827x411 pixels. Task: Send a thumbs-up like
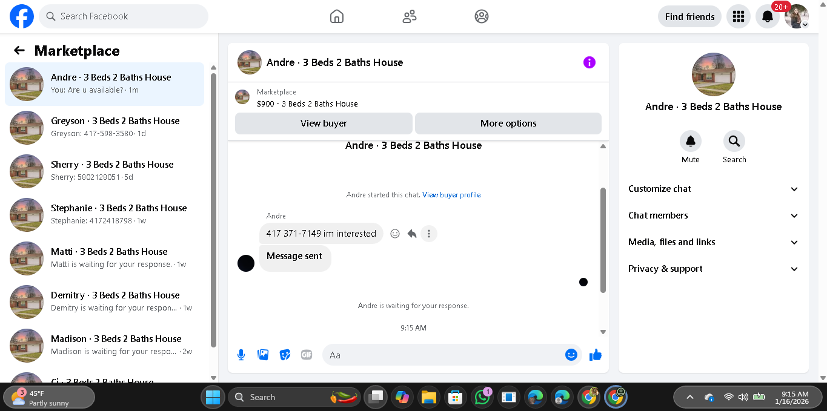pos(596,355)
